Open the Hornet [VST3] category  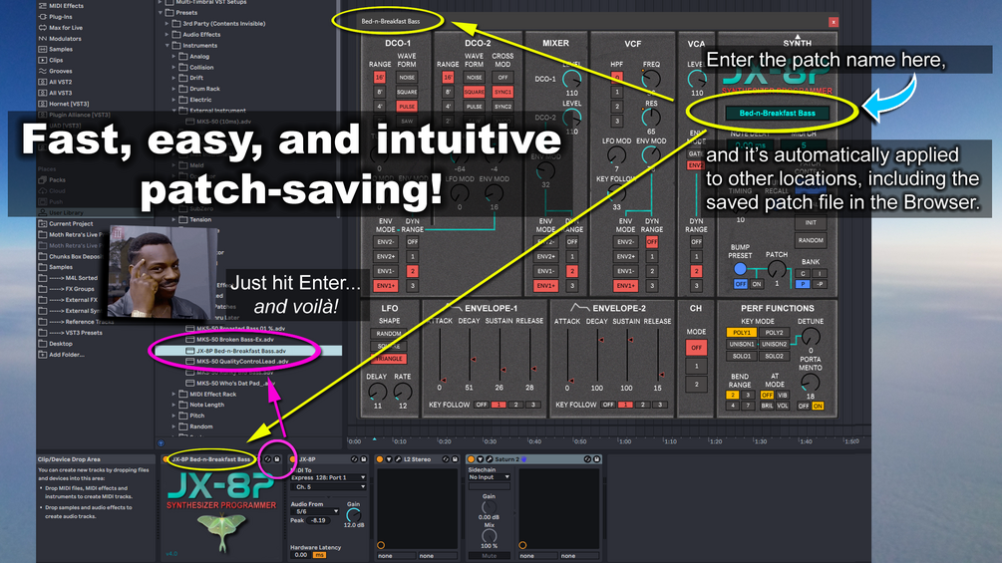64,104
